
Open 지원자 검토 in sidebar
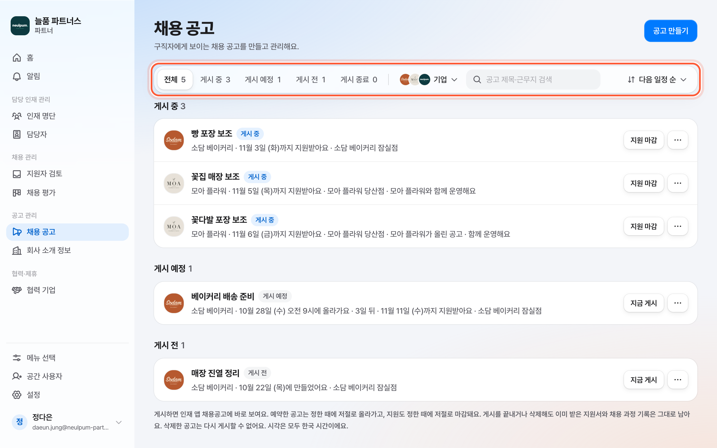67,174
